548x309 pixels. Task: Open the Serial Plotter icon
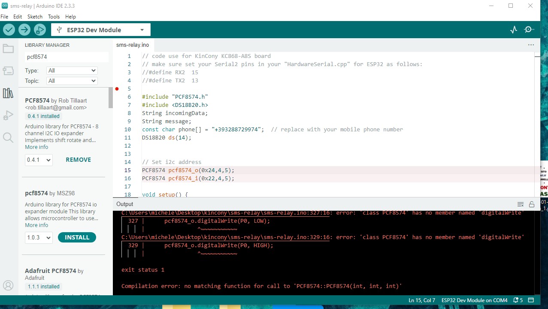[514, 30]
